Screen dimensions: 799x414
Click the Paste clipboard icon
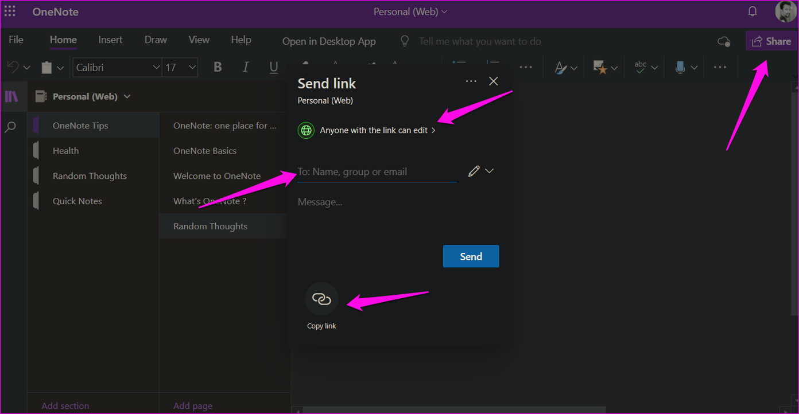pos(47,68)
